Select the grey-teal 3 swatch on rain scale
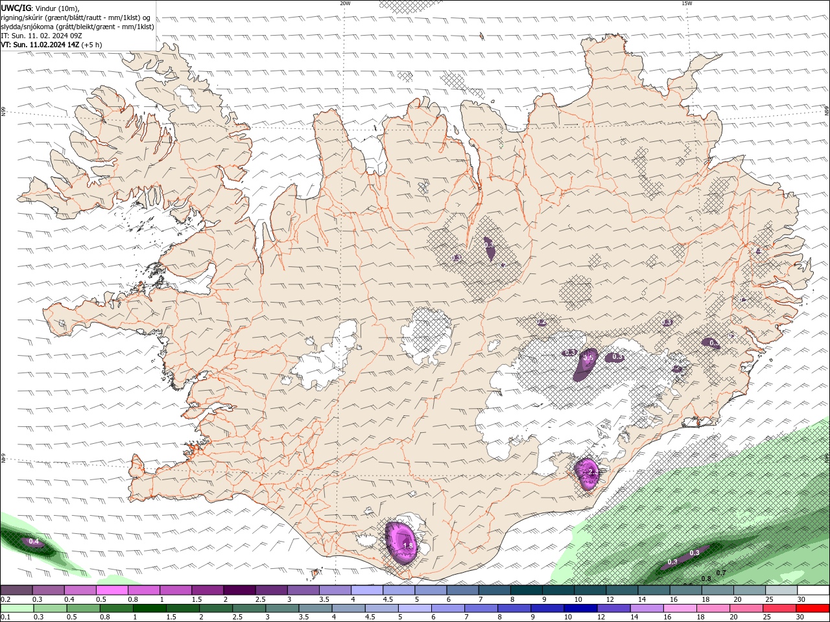The height and width of the screenshot is (622, 830). click(281, 608)
